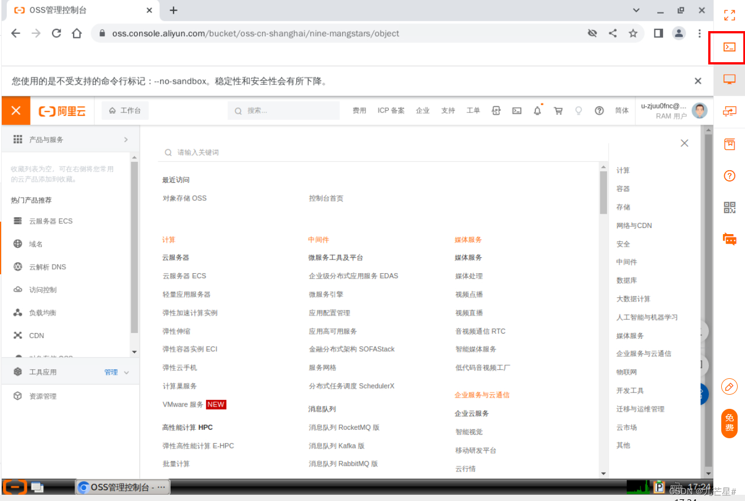Open 域名 in left panel
The width and height of the screenshot is (745, 501).
click(36, 244)
